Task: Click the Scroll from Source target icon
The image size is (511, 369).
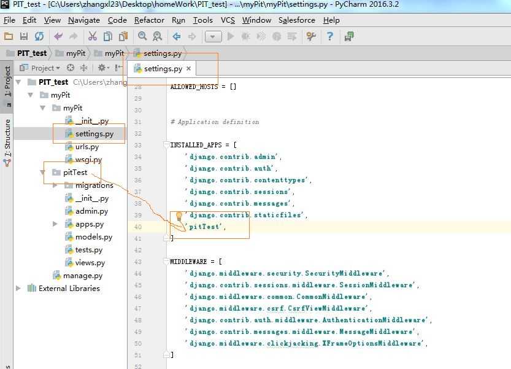Action: (71, 68)
